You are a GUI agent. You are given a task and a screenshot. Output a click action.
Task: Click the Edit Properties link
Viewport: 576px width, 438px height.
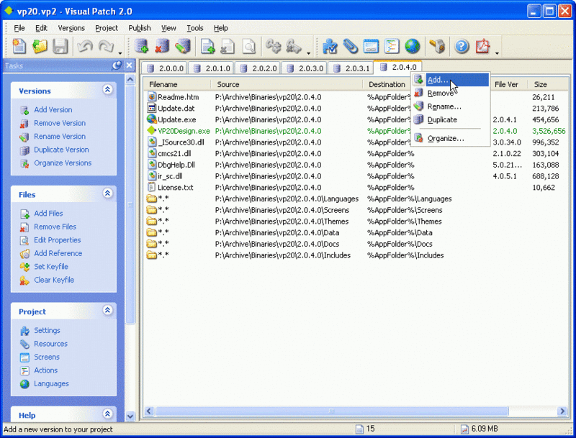pyautogui.click(x=58, y=240)
